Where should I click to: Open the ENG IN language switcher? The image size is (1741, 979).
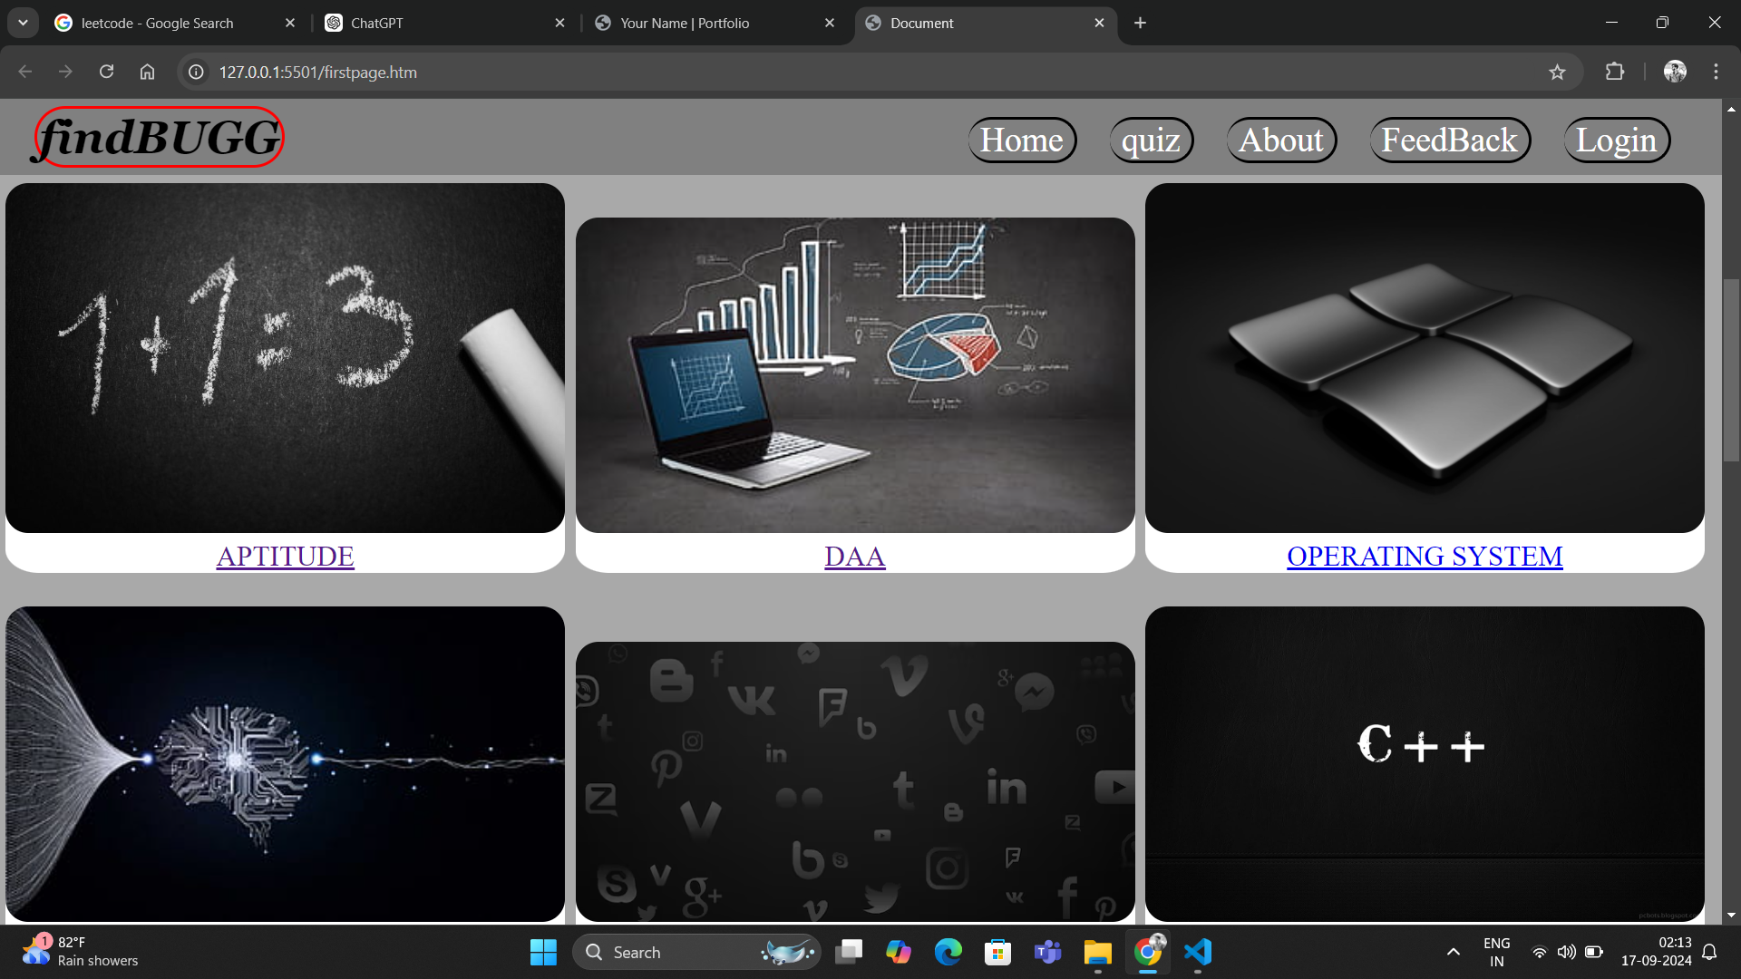coord(1497,952)
